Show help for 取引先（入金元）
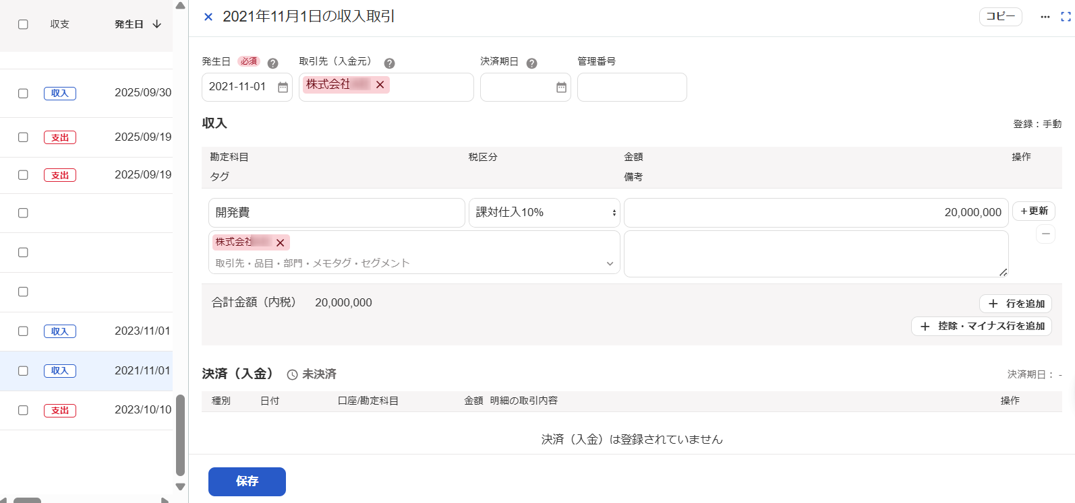The width and height of the screenshot is (1075, 503). (389, 63)
